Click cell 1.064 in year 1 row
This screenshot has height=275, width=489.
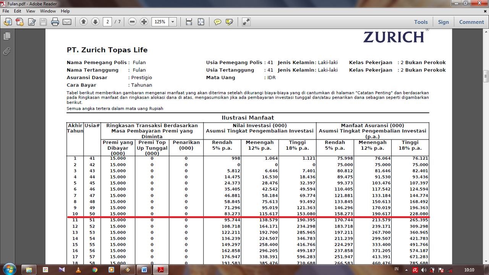coord(271,159)
